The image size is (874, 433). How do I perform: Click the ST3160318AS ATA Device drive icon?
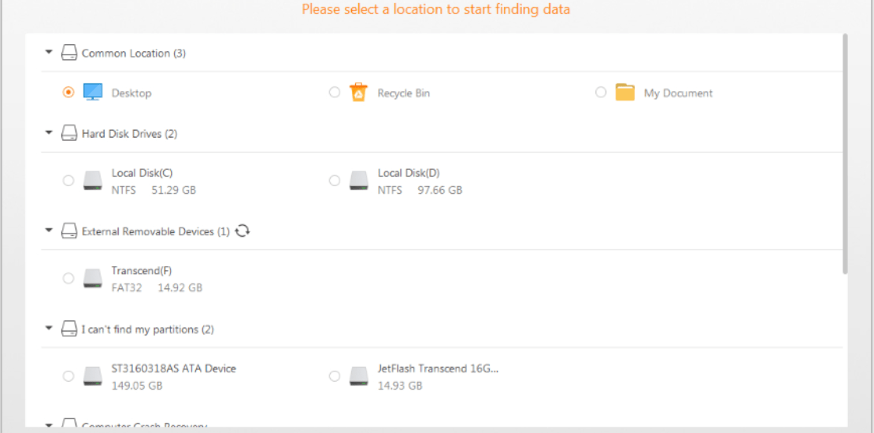point(93,376)
